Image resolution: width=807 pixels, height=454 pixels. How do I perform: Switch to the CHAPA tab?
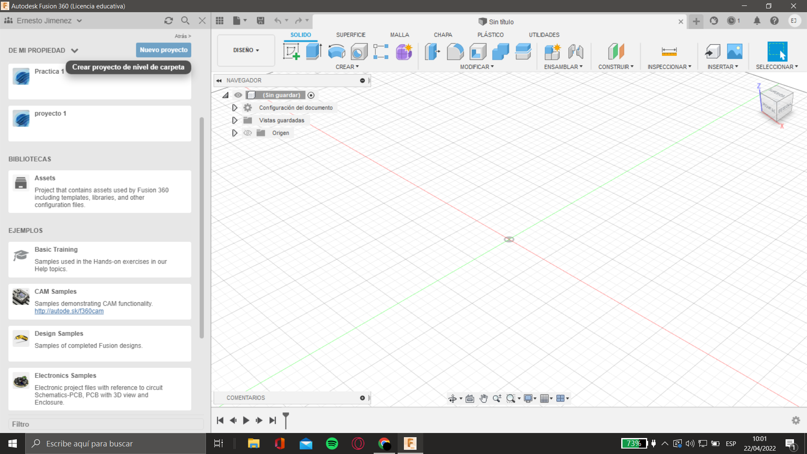tap(443, 34)
